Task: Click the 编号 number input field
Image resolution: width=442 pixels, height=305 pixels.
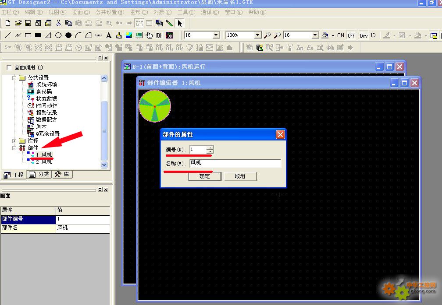Action: coord(198,150)
